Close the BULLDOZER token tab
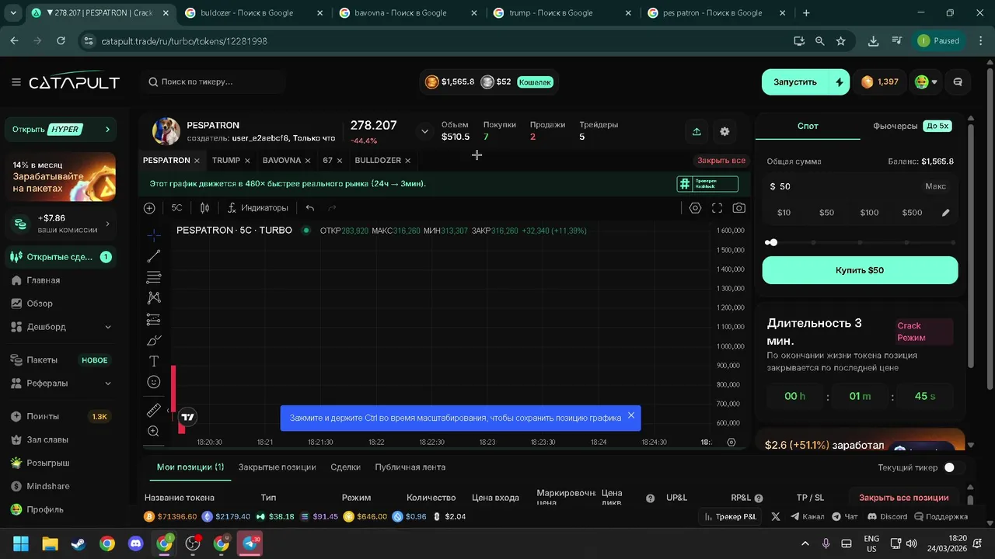 (x=407, y=161)
